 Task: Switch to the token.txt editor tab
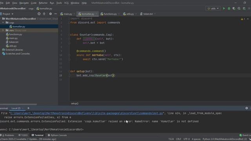[x=147, y=14]
